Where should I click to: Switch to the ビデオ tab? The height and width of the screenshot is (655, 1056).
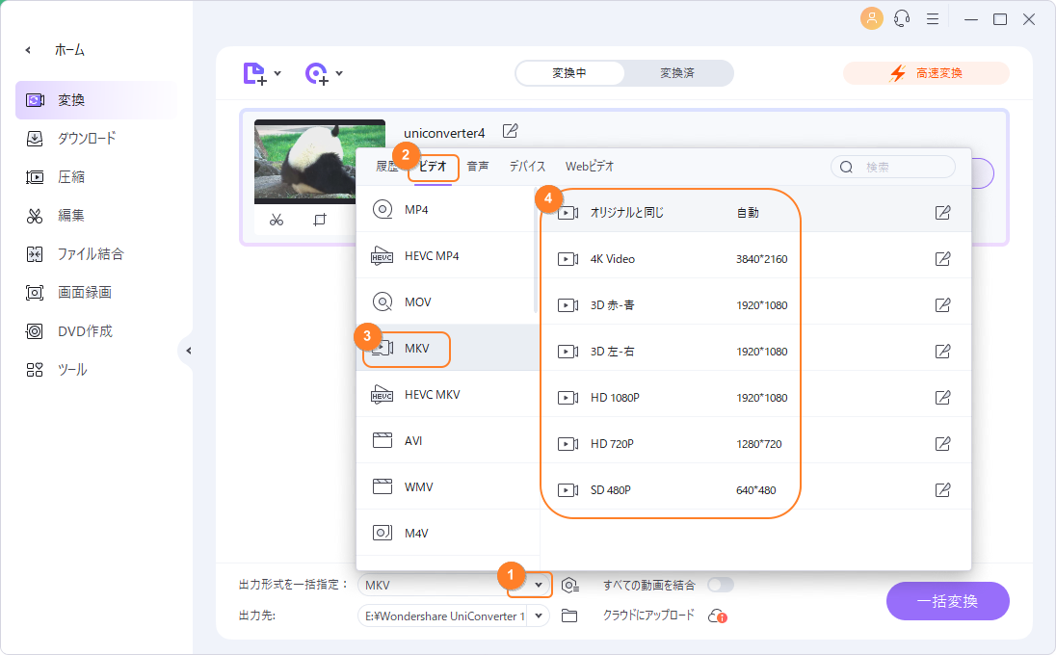coord(433,167)
